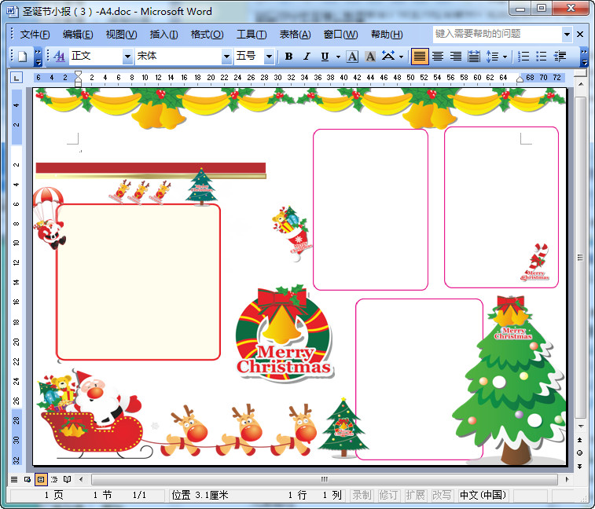Toggle Numbering list
This screenshot has width=595, height=509.
(x=523, y=57)
